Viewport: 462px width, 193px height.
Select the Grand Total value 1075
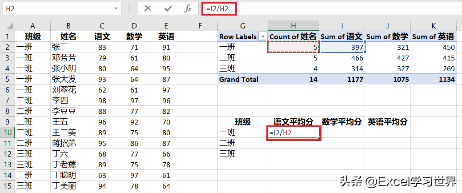(388, 79)
